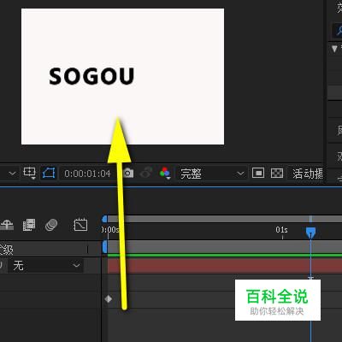
Task: Toggle mask and shape path visibility
Action: tap(49, 173)
